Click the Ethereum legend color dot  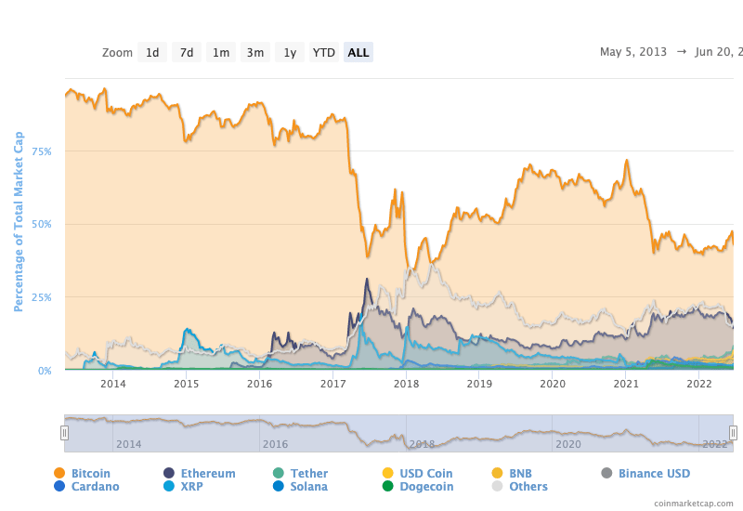[169, 474]
